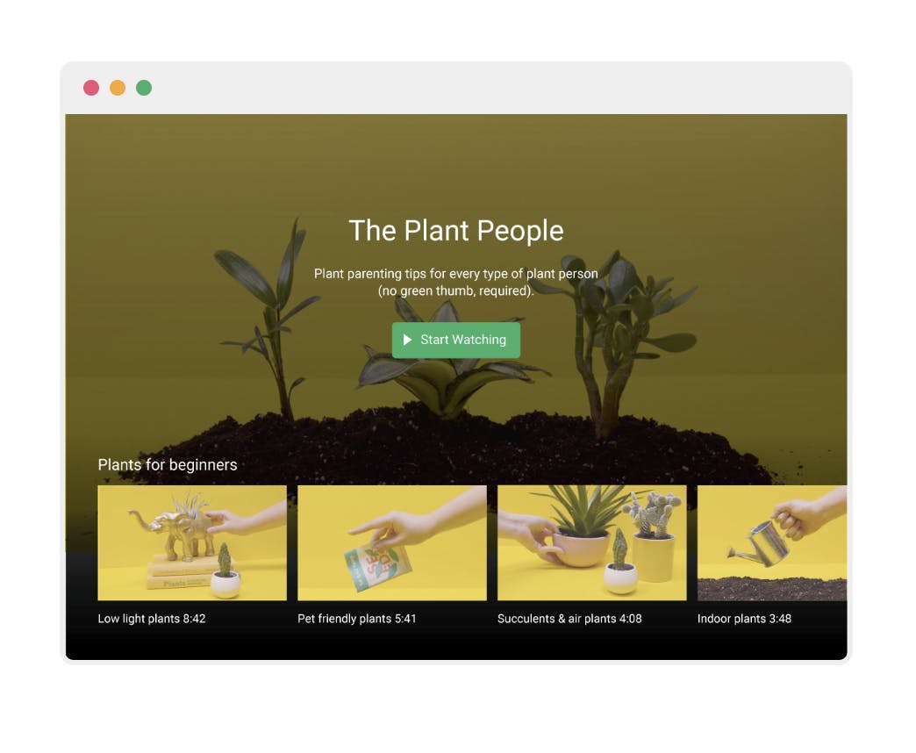Open the Low light plants video thumbnail
Image resolution: width=916 pixels, height=753 pixels.
coord(192,542)
